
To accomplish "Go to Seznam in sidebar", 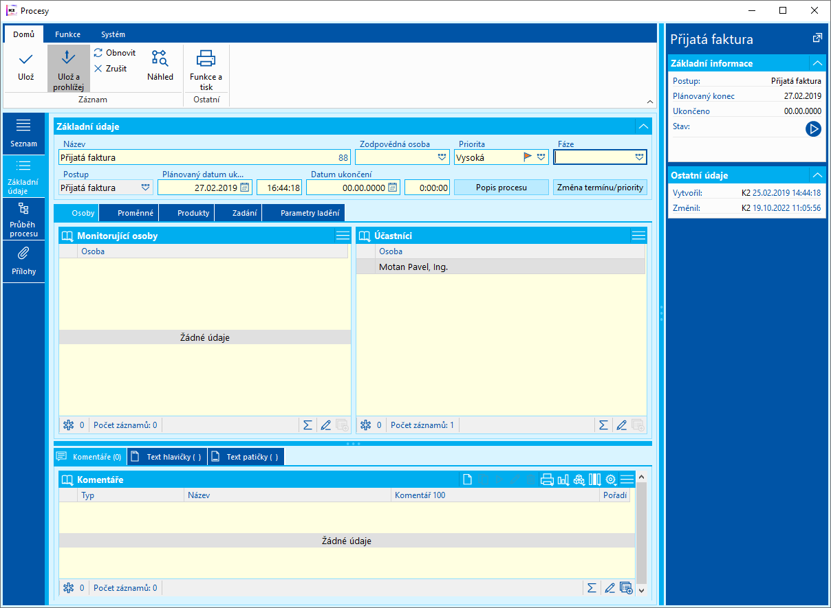I will tap(23, 134).
